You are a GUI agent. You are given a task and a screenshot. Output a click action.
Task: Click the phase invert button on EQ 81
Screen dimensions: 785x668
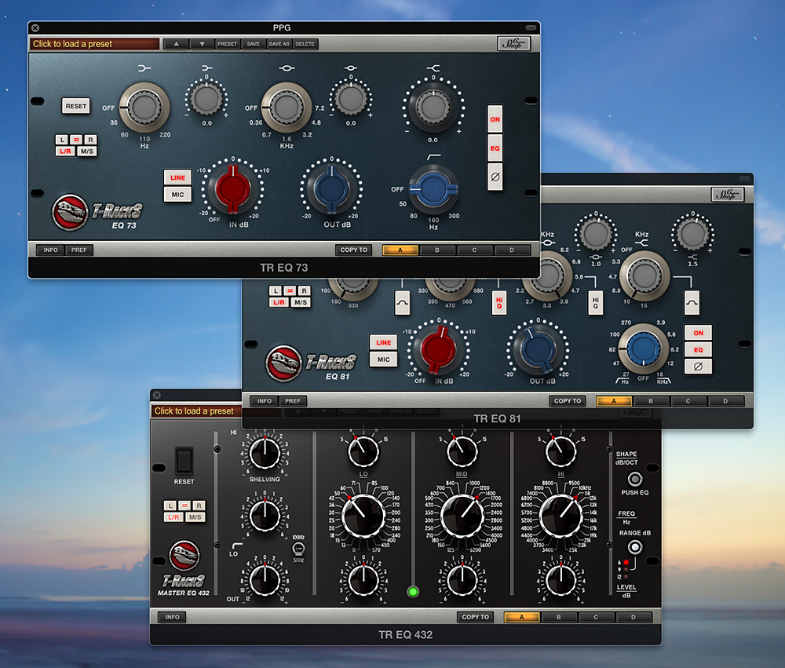click(698, 366)
